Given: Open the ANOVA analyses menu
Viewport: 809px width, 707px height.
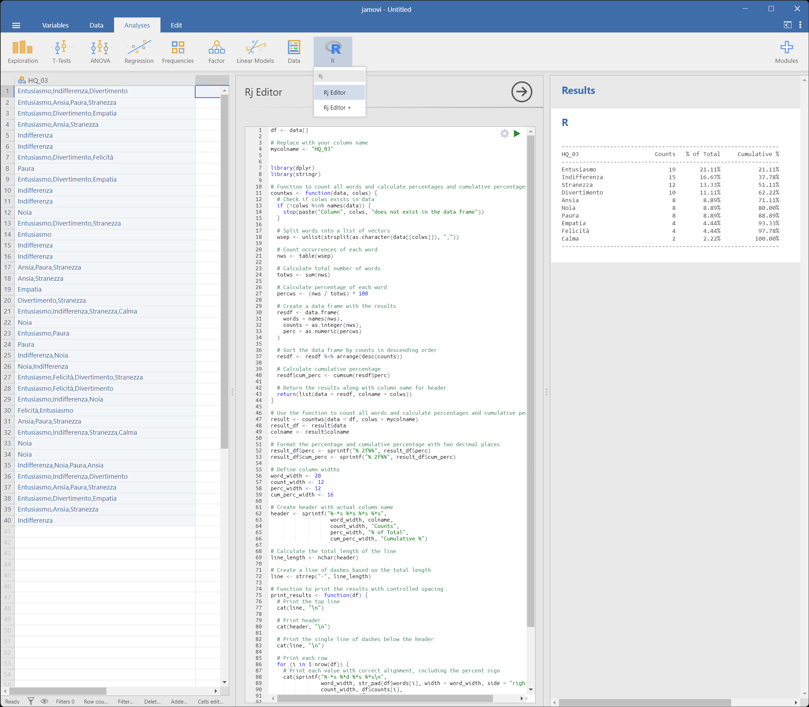Looking at the screenshot, I should 100,51.
